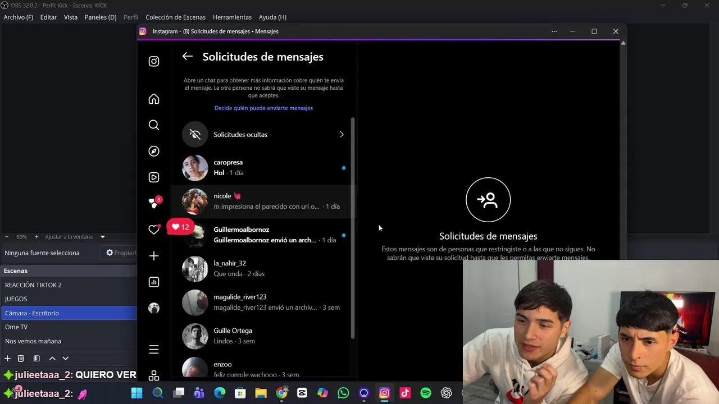Delete selected scene with trash icon
The height and width of the screenshot is (404, 719).
click(21, 358)
